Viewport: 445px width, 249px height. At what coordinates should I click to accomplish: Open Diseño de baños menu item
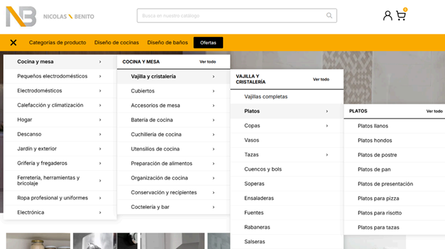point(167,43)
